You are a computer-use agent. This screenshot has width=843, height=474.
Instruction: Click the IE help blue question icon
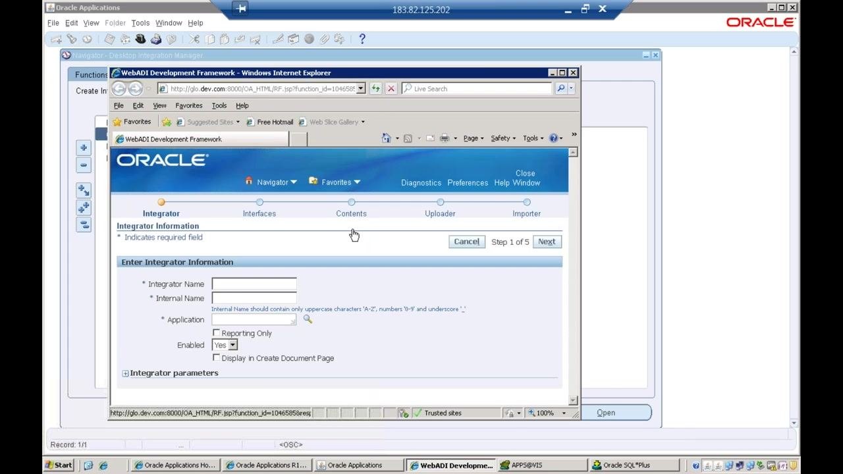(x=553, y=138)
